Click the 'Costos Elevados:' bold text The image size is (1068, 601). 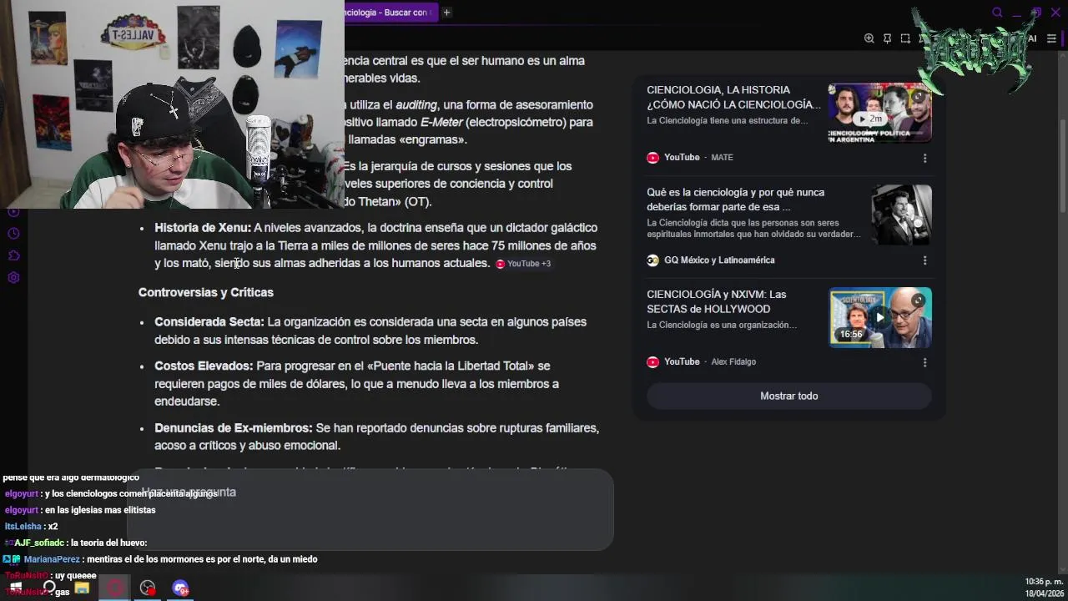click(x=204, y=366)
